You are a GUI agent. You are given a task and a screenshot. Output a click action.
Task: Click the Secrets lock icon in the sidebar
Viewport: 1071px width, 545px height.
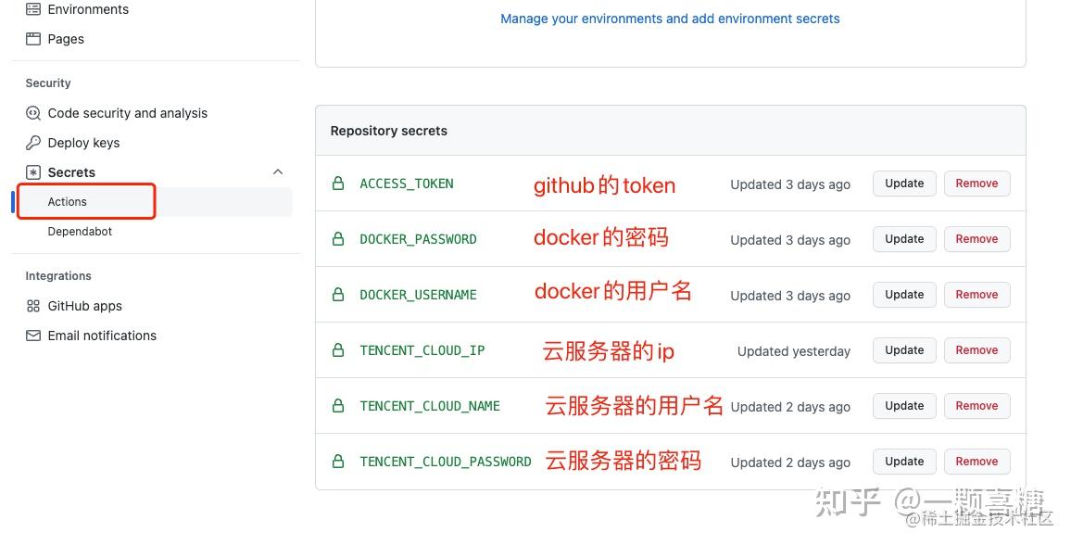click(33, 171)
